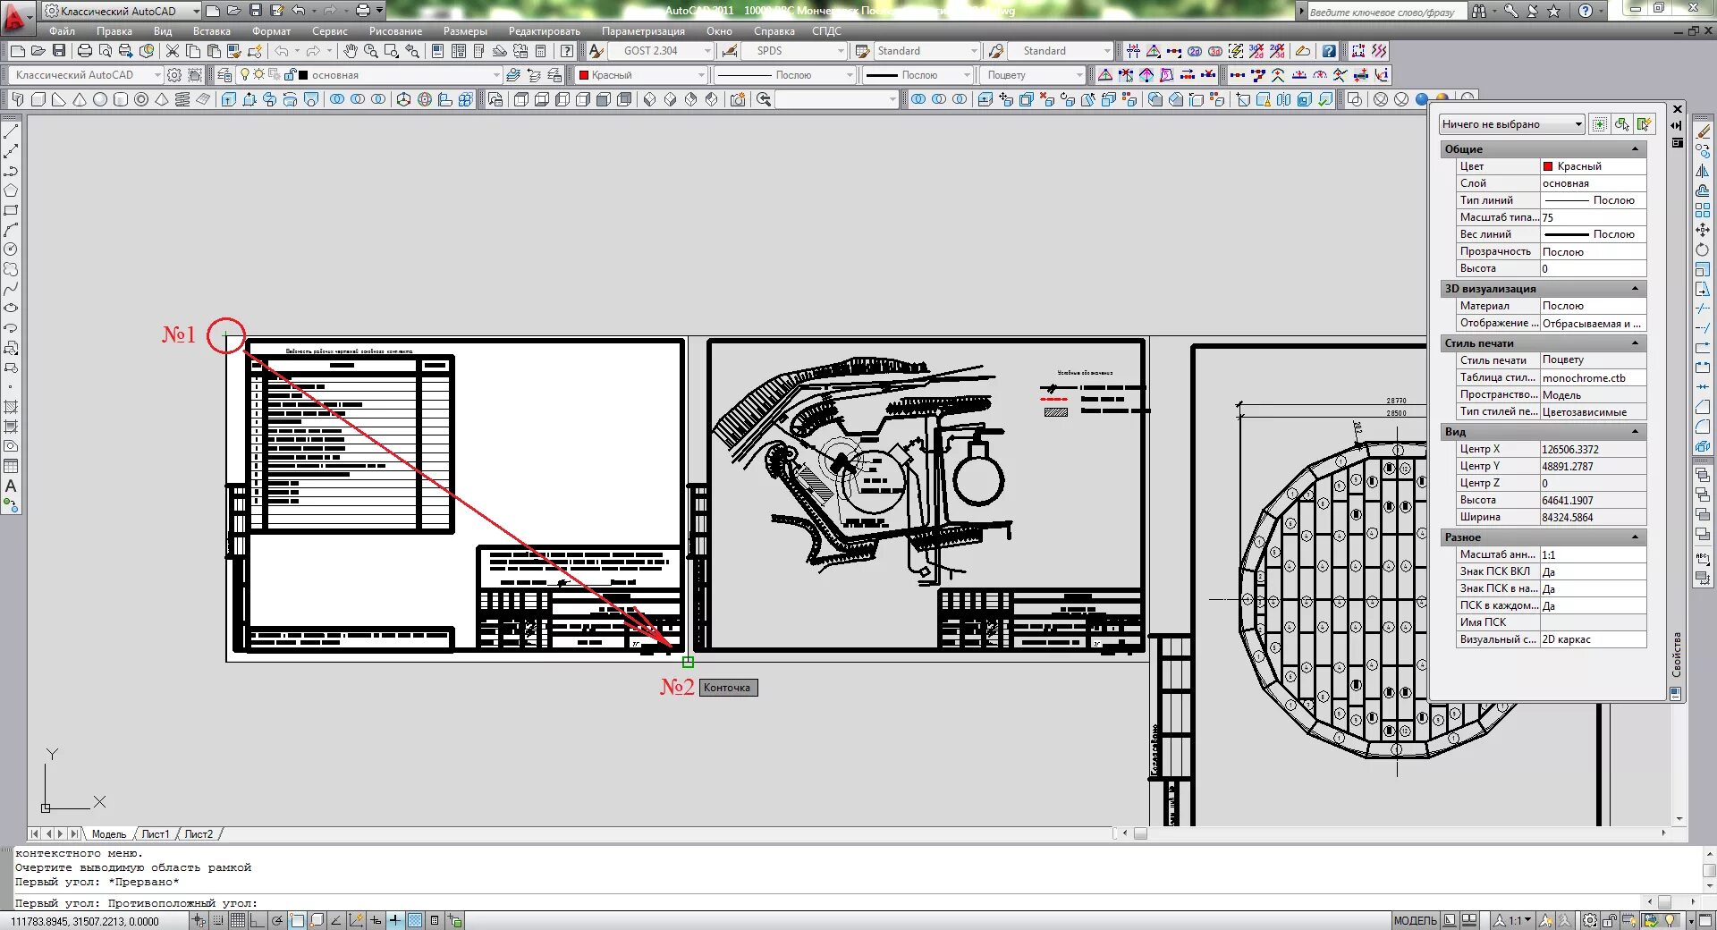The height and width of the screenshot is (930, 1717).
Task: Click the Вес линий Послою value
Action: click(1593, 234)
